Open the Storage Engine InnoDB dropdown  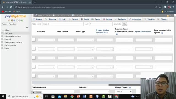pos(123,92)
